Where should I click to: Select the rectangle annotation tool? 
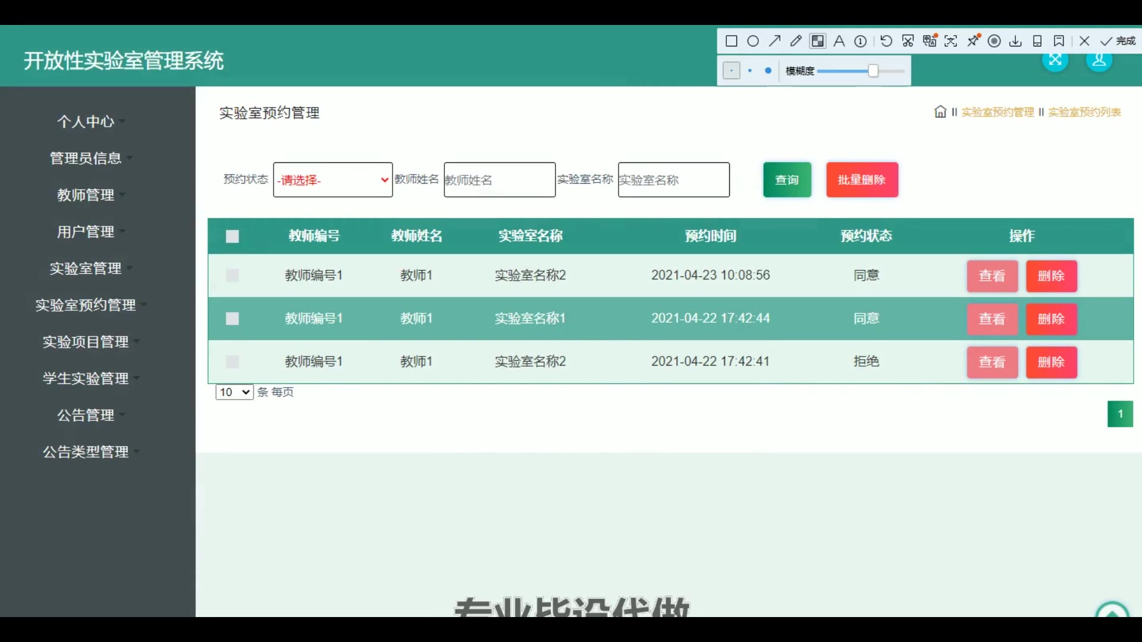coord(732,41)
